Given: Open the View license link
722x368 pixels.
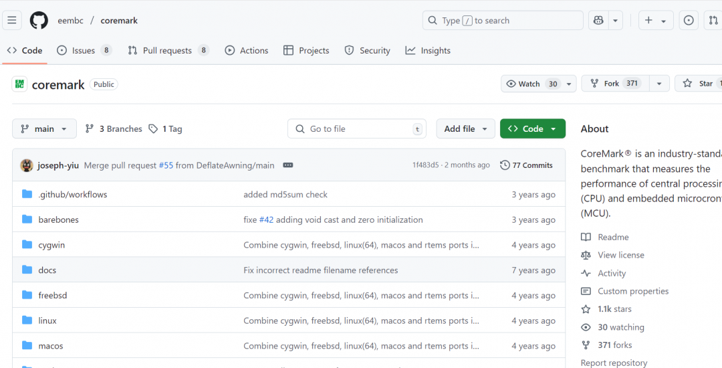Looking at the screenshot, I should click(620, 255).
